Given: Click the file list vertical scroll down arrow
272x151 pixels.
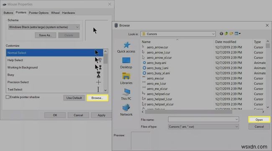Looking at the screenshot, I should coord(268,107).
